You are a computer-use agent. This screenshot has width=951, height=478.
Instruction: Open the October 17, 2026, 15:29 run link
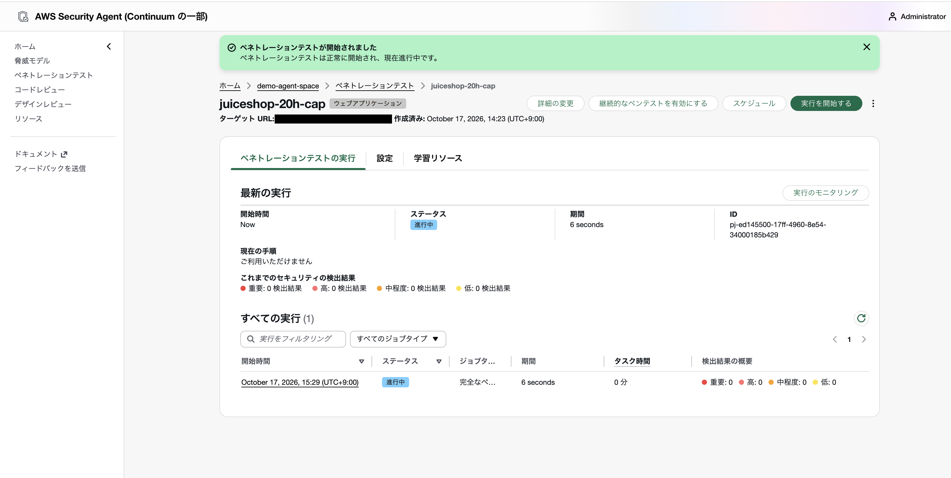[299, 382]
